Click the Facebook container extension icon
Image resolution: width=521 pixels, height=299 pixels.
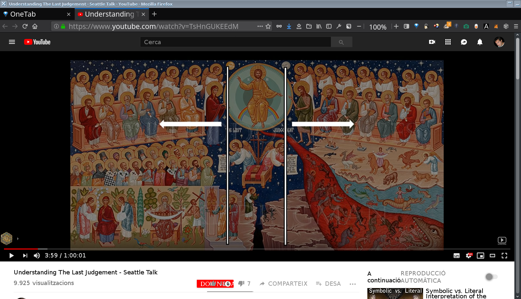[x=456, y=26]
